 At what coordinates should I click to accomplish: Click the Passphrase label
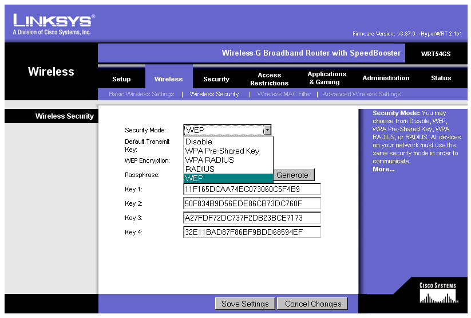click(142, 175)
